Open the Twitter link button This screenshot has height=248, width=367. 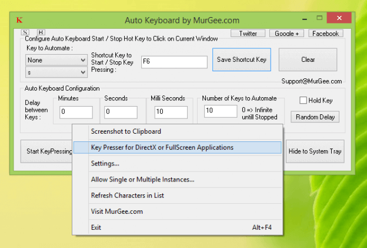(x=248, y=34)
